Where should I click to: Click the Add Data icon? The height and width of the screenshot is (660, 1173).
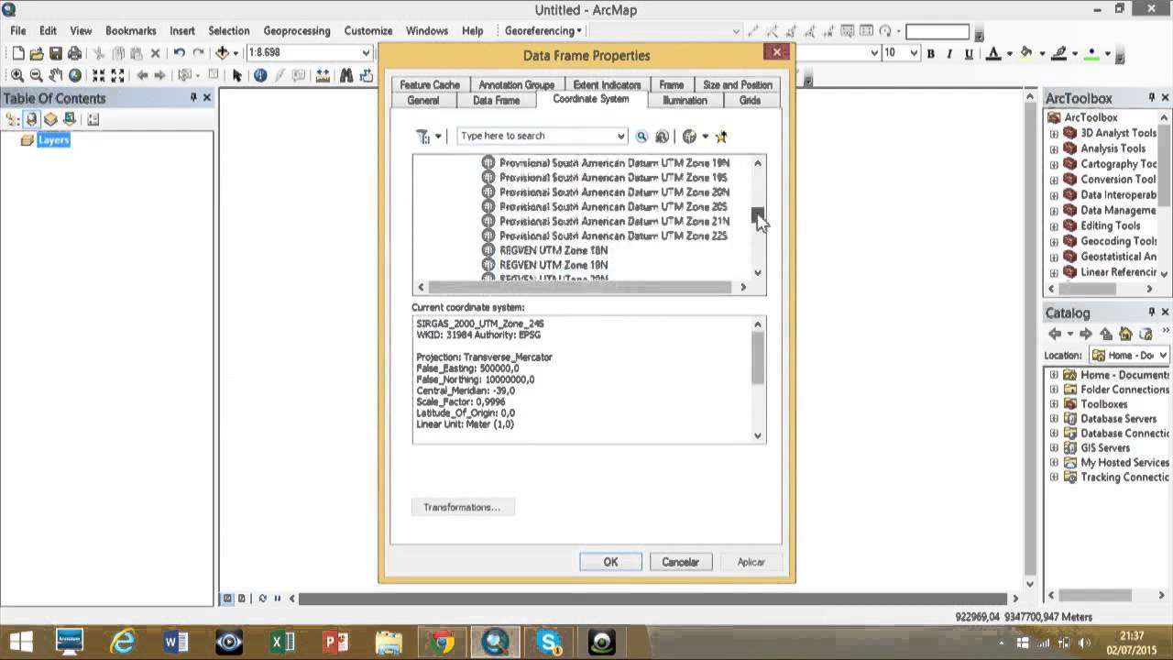(x=222, y=54)
